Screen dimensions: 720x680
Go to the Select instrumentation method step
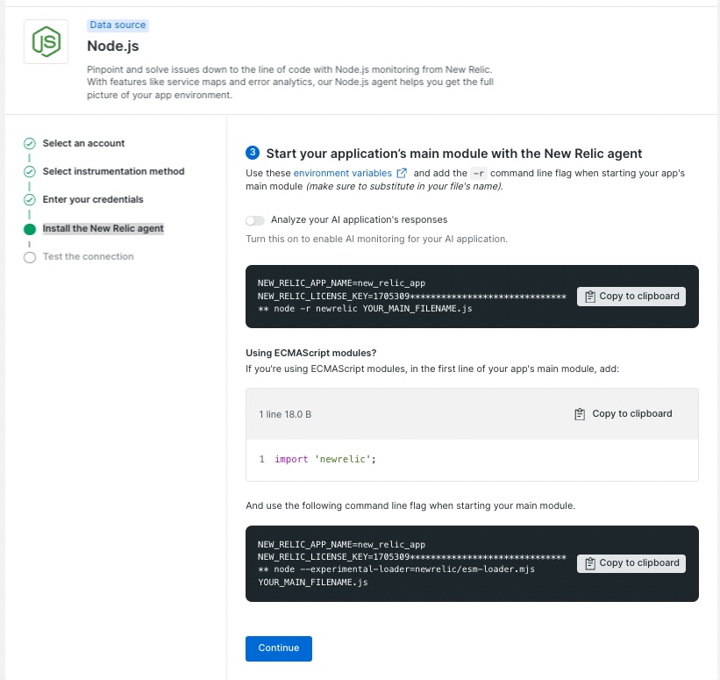pos(113,171)
